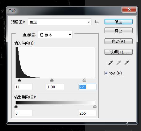This screenshot has width=141, height=131.
Task: Click the 色阶 dialog title
Action: pyautogui.click(x=12, y=11)
